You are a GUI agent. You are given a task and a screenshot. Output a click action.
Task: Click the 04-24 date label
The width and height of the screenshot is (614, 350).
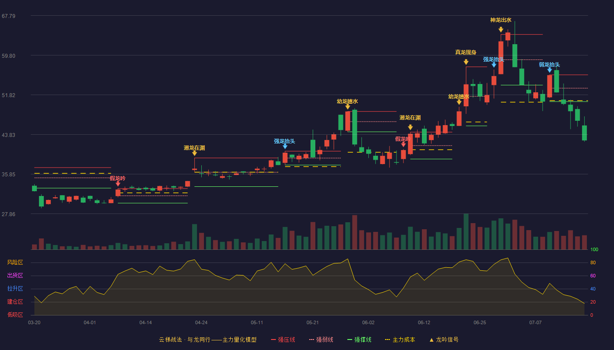coord(201,322)
